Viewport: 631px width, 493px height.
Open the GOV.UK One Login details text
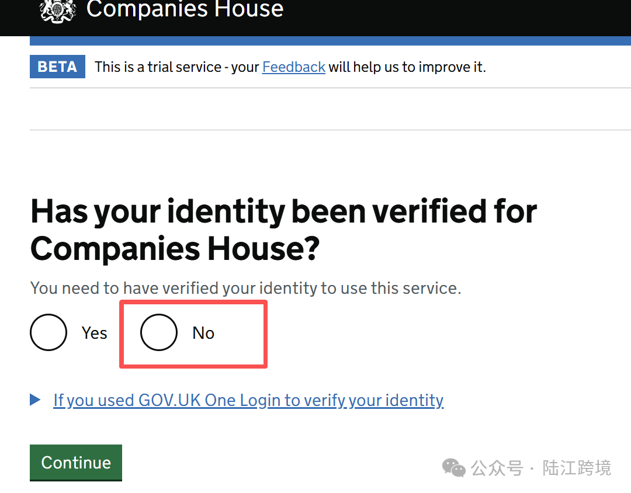pos(248,400)
